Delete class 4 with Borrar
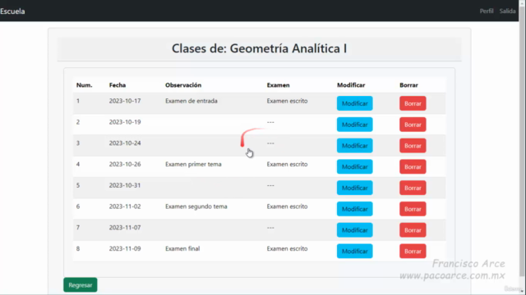Screen dimensions: 526x295 [x=413, y=166]
